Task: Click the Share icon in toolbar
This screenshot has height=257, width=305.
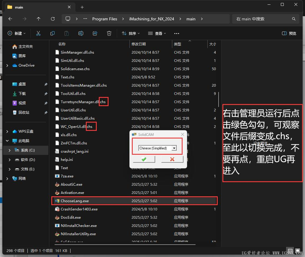Action: coord(95,33)
